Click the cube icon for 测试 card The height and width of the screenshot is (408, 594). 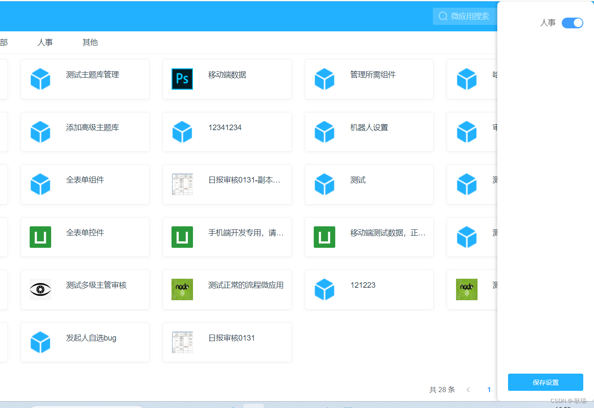click(325, 184)
